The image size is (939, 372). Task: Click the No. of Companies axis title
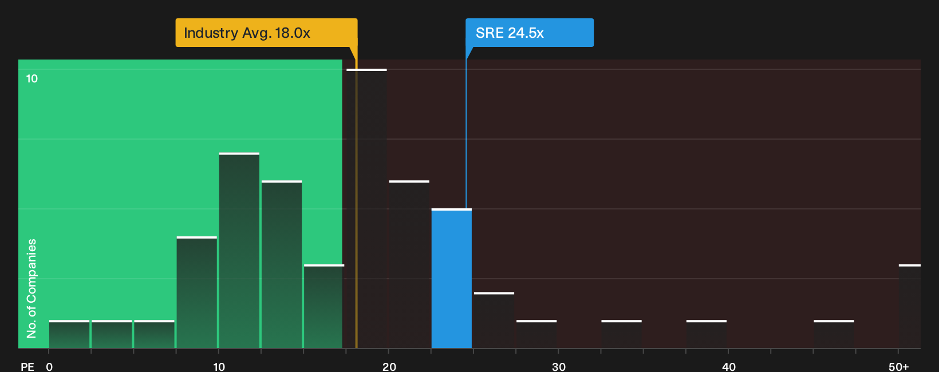coord(31,288)
